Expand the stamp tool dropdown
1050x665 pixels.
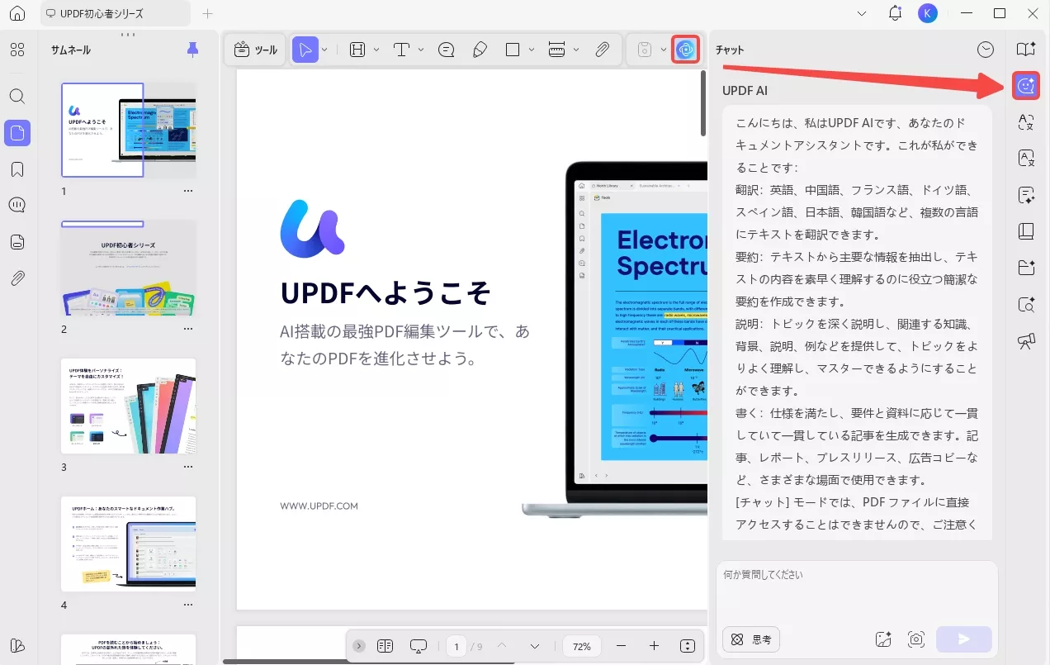point(664,50)
